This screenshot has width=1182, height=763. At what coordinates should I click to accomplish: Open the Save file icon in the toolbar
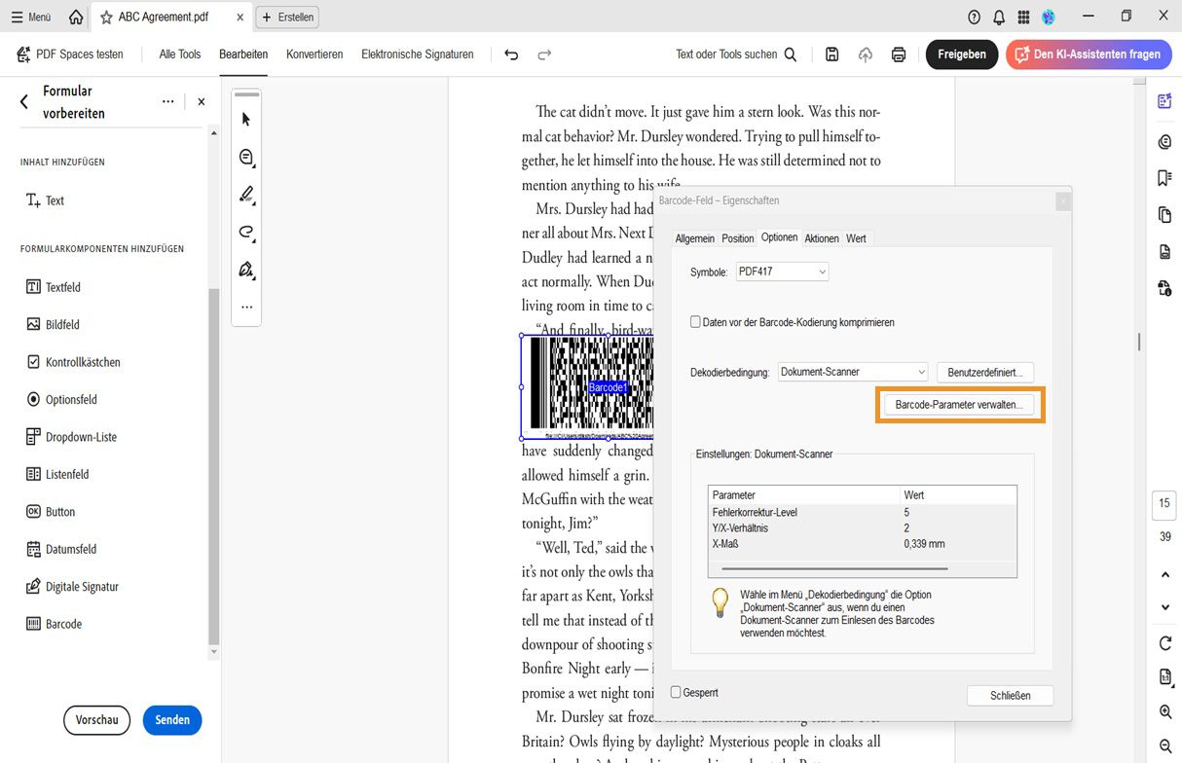[x=831, y=54]
